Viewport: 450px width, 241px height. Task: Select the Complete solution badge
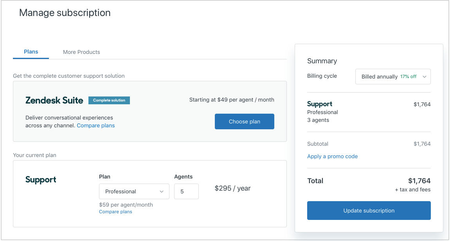pyautogui.click(x=109, y=100)
